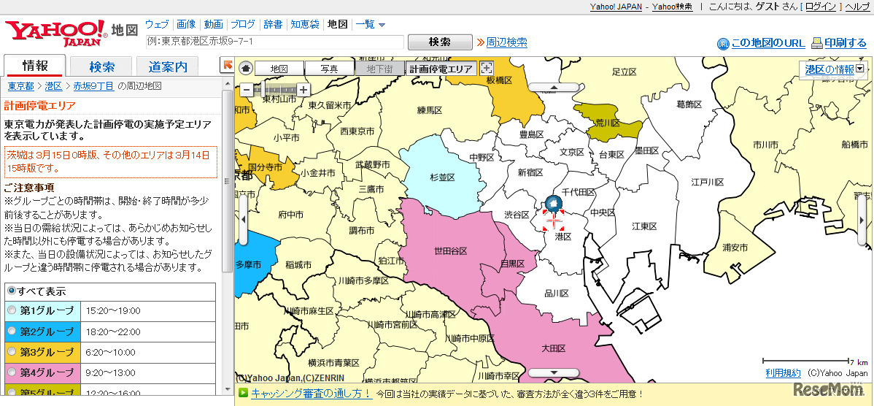Pan the map south with the bottom arrow handle
The height and width of the screenshot is (406, 874).
click(554, 372)
